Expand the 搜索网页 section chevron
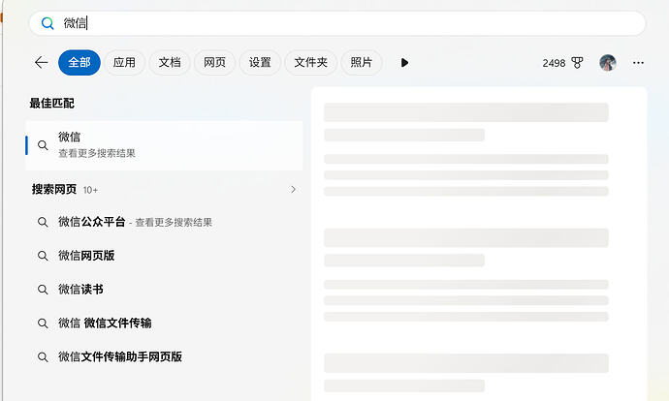The image size is (669, 401). click(x=293, y=189)
